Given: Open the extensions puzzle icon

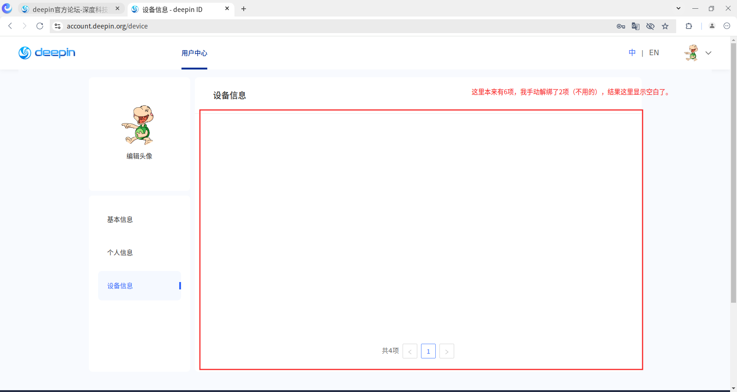Looking at the screenshot, I should click(x=689, y=26).
